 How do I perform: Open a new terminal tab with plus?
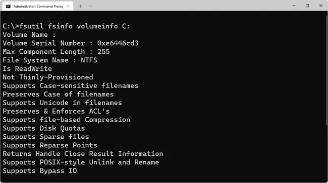(80, 6)
